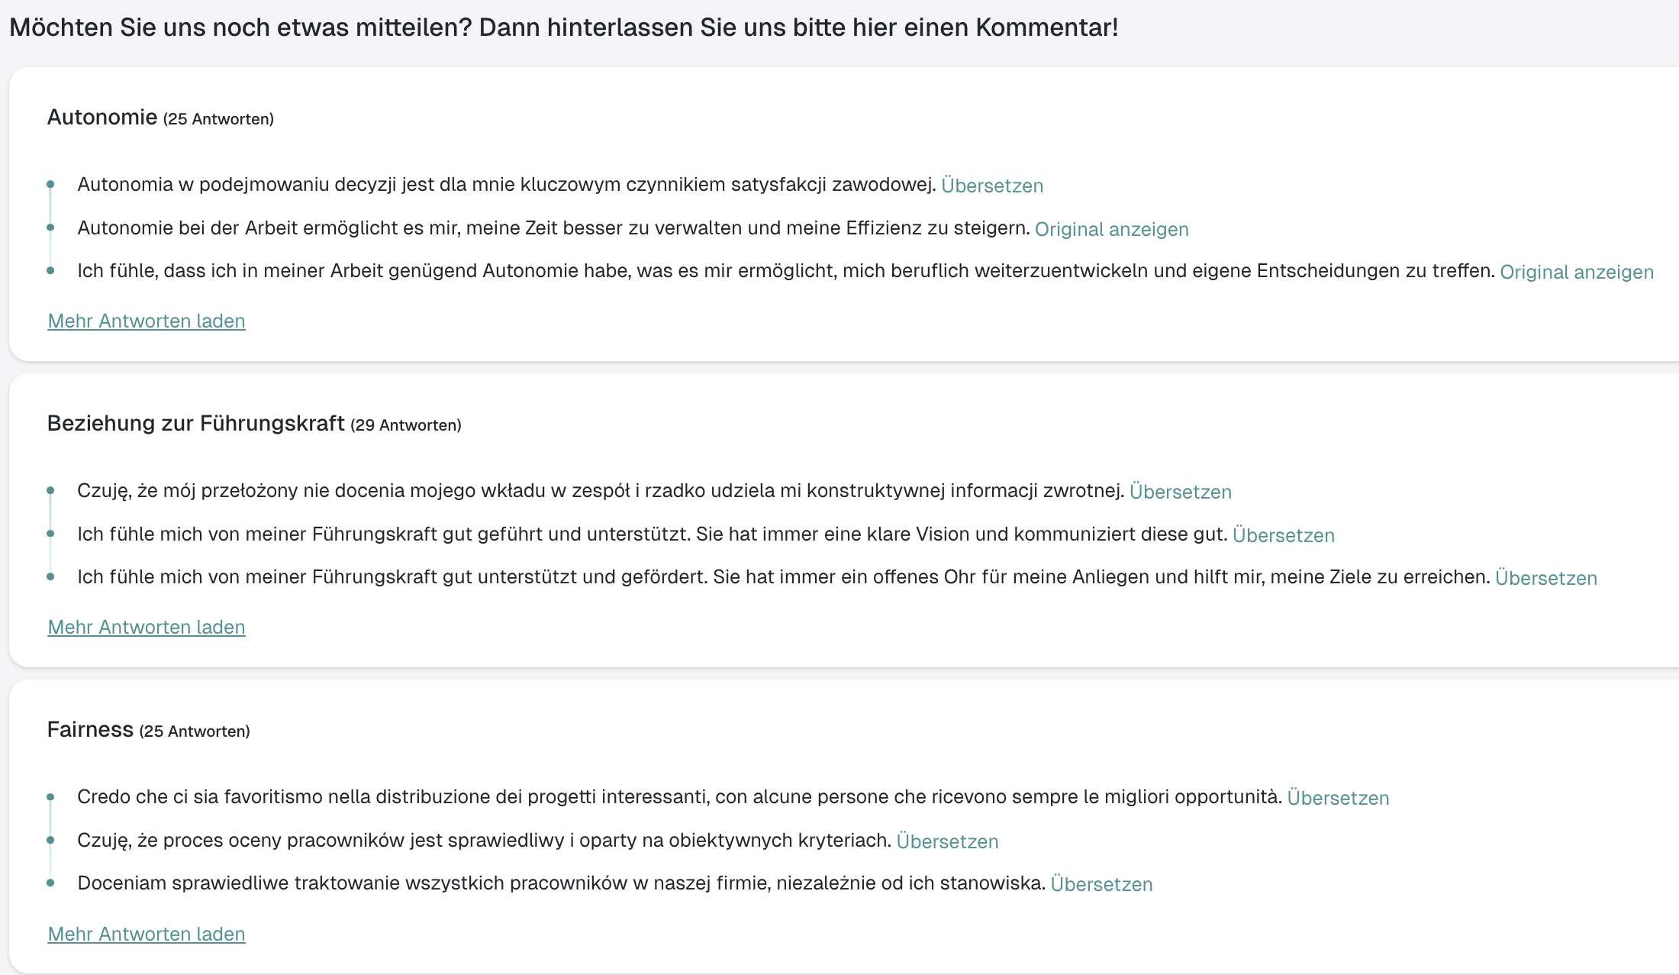The height and width of the screenshot is (975, 1679).
Task: Show original of 'genügend Autonomie habe' comment
Action: 1576,272
